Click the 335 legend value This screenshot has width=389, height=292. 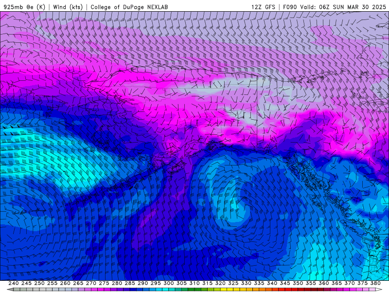point(259,283)
